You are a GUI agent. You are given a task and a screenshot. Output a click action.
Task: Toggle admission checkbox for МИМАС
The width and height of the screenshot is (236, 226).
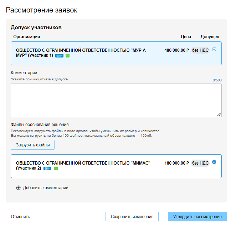214,162
